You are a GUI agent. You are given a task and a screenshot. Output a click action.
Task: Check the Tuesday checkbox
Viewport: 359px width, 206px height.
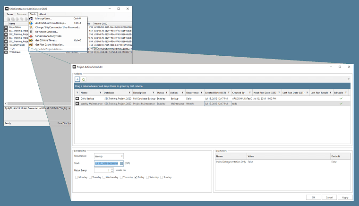[90, 177]
